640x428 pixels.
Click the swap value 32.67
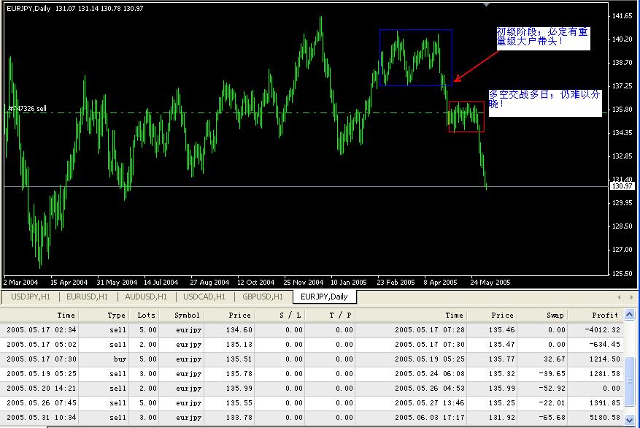coord(555,359)
